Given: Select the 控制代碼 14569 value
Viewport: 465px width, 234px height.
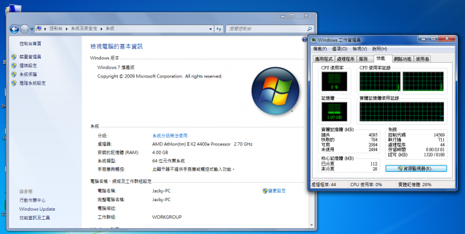Looking at the screenshot, I should tap(439, 134).
